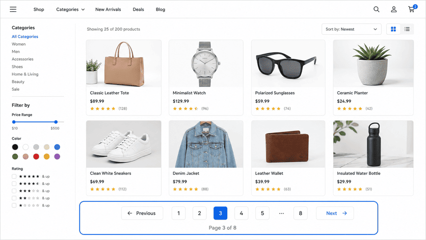
Task: Open the shopping cart icon
Action: coord(412,9)
